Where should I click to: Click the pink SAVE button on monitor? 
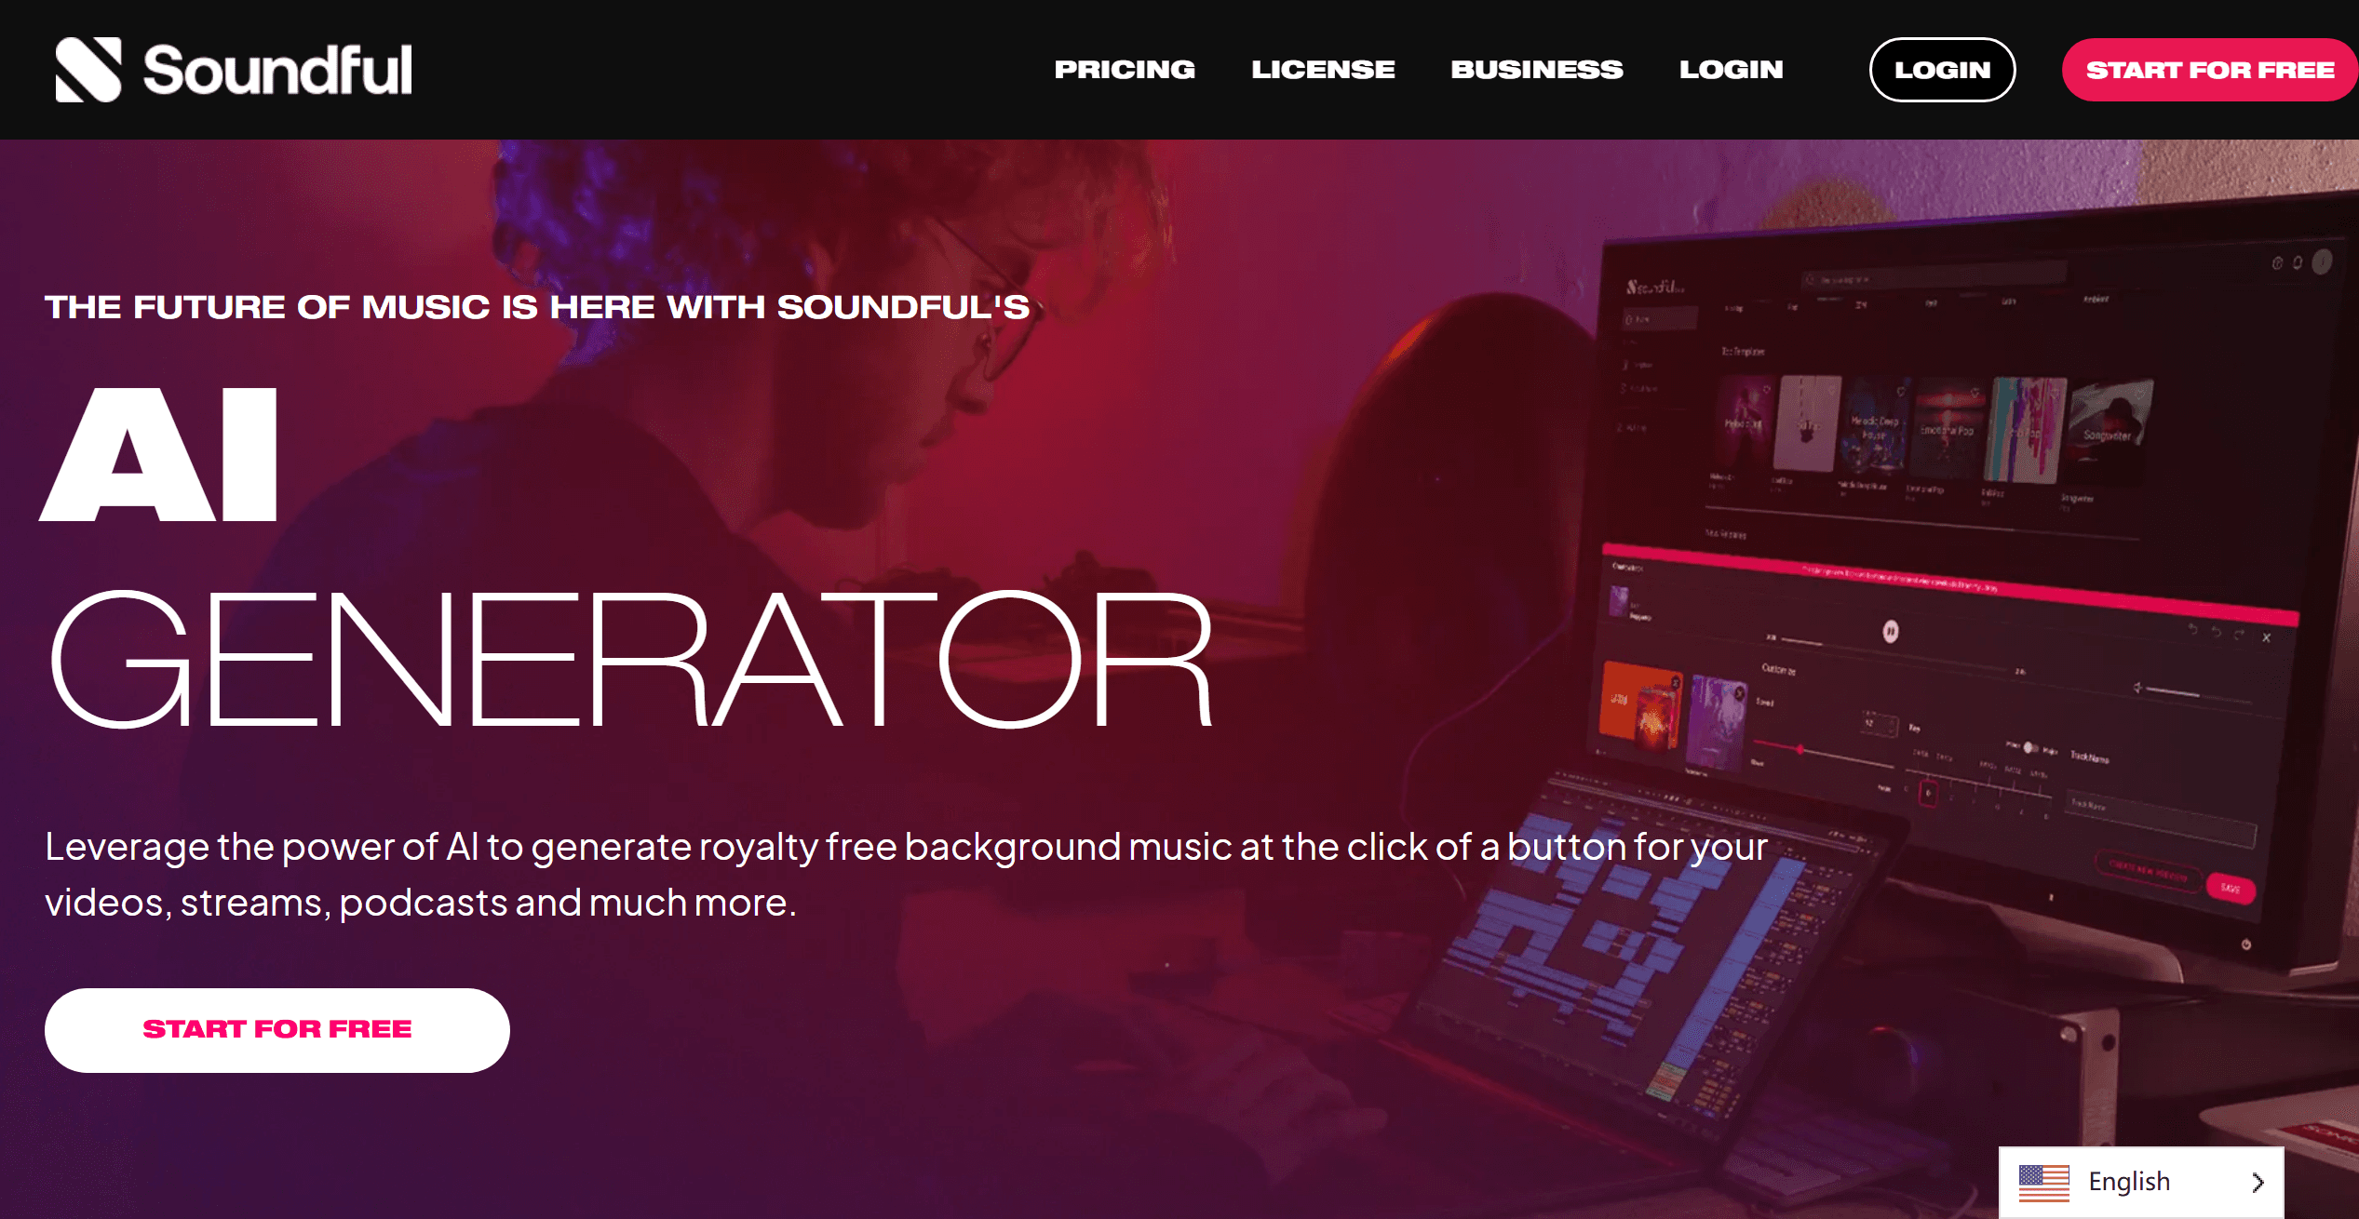pos(2231,888)
